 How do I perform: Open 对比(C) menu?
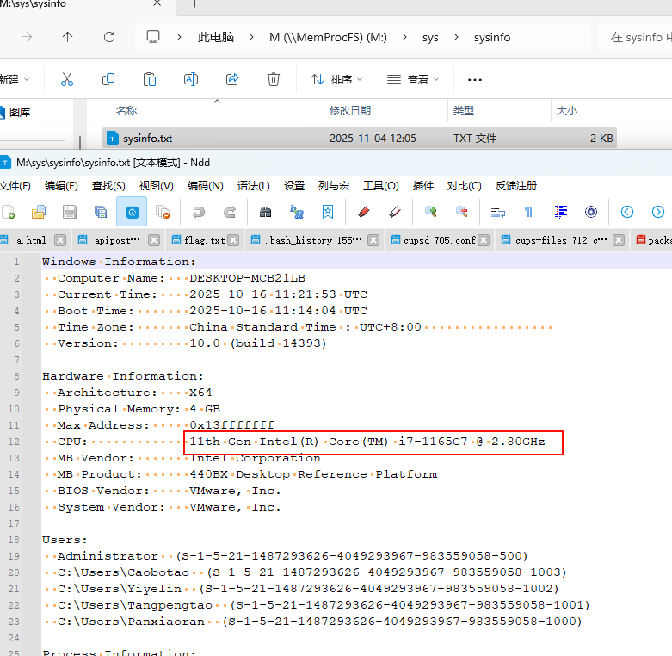(464, 186)
